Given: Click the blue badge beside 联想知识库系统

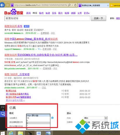Looking at the screenshot, I should [x=27, y=26].
